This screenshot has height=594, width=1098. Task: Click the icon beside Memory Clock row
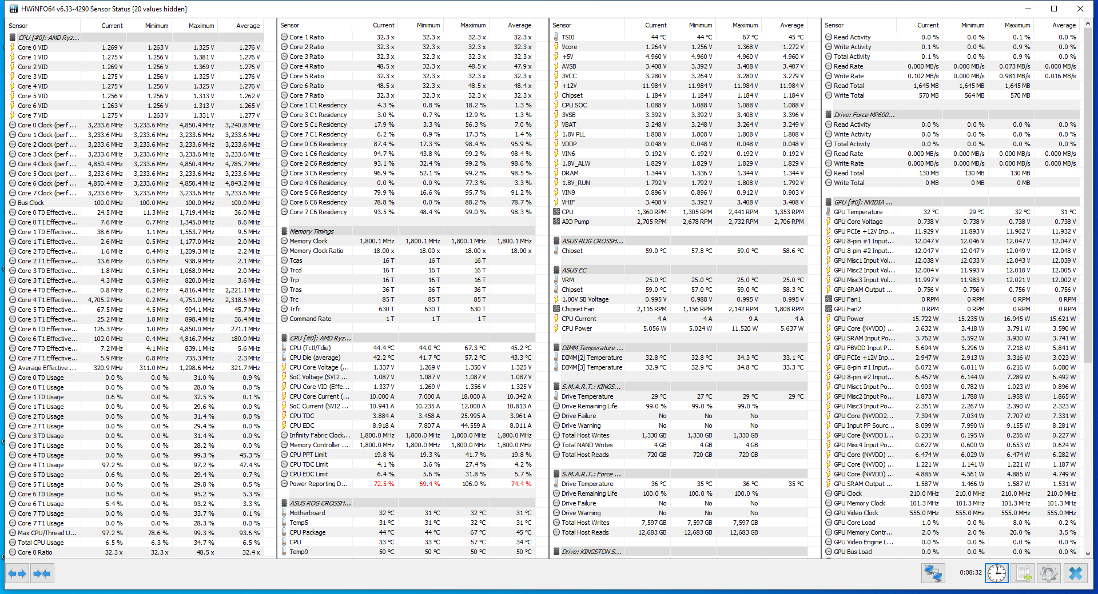pos(284,241)
